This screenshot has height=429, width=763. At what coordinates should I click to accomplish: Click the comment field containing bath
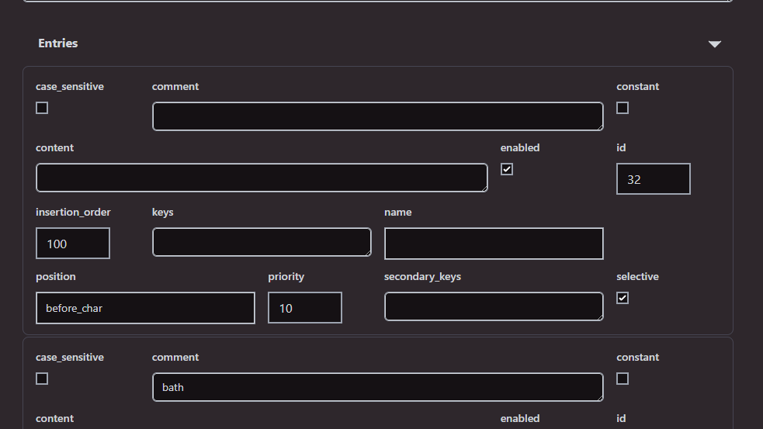pyautogui.click(x=377, y=387)
